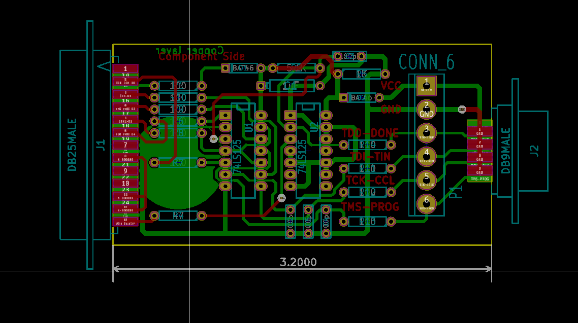578x323 pixels.
Task: Click pad 9 on the DB25 connector
Action: click(x=125, y=171)
